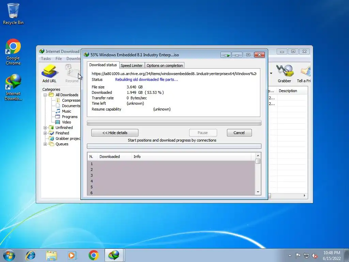Image resolution: width=349 pixels, height=262 pixels.
Task: Click the archive.org download URL text
Action: pos(174,74)
